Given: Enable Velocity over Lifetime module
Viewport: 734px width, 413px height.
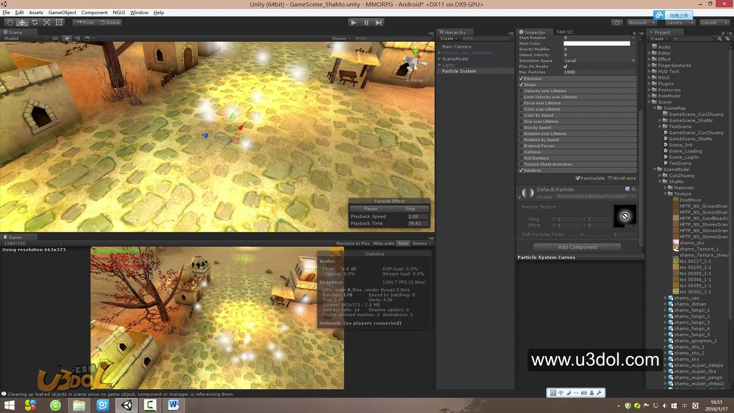Looking at the screenshot, I should [521, 91].
